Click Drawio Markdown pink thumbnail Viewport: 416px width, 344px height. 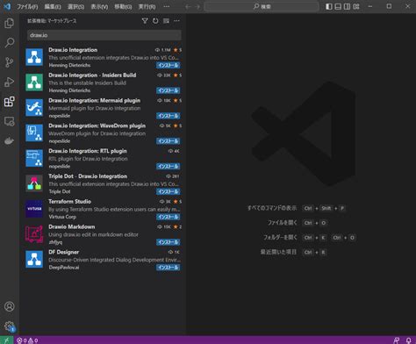pyautogui.click(x=34, y=233)
